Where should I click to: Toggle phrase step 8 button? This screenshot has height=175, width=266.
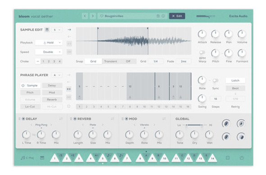coord(130,106)
